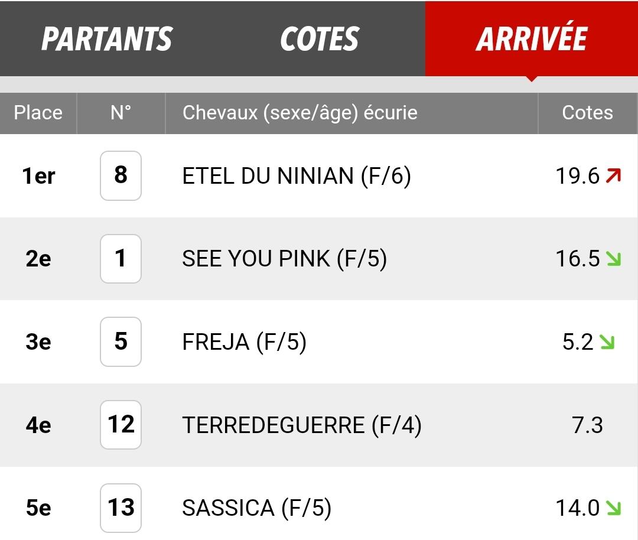This screenshot has width=638, height=540.
Task: Click the red up arrow beside 19.6
Action: tap(613, 175)
